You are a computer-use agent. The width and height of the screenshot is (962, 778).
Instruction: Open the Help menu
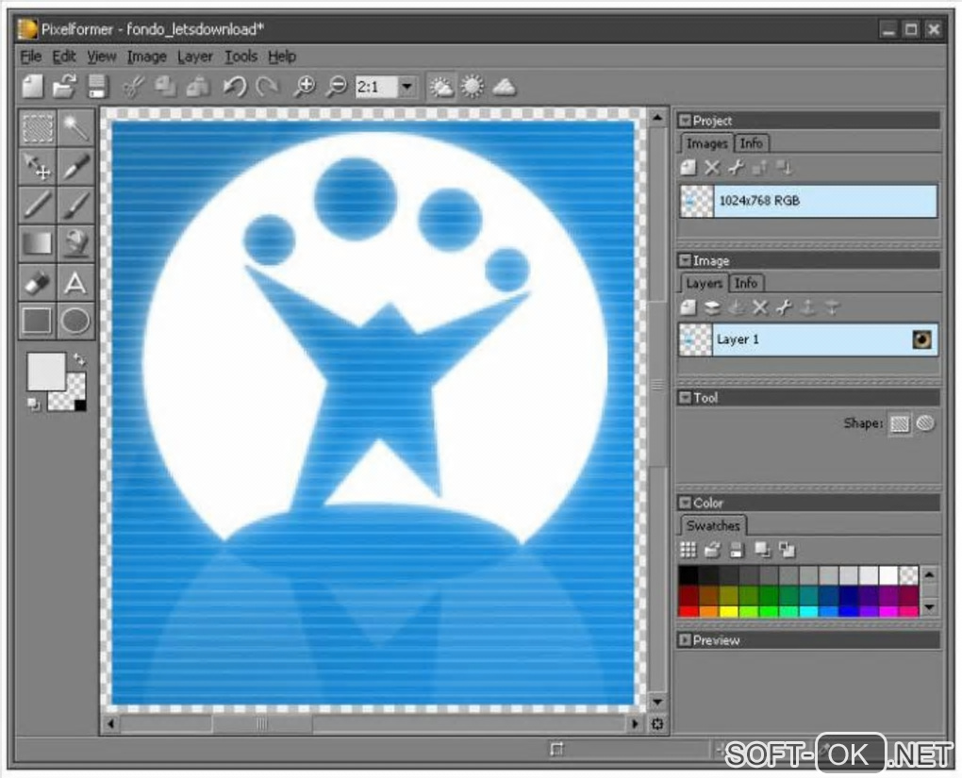click(282, 57)
